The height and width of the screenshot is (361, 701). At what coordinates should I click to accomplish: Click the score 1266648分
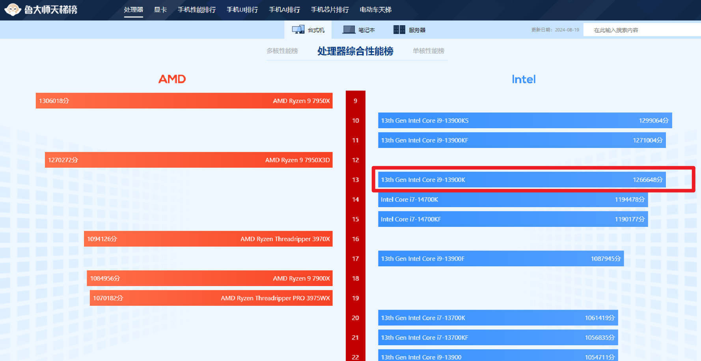tap(648, 180)
